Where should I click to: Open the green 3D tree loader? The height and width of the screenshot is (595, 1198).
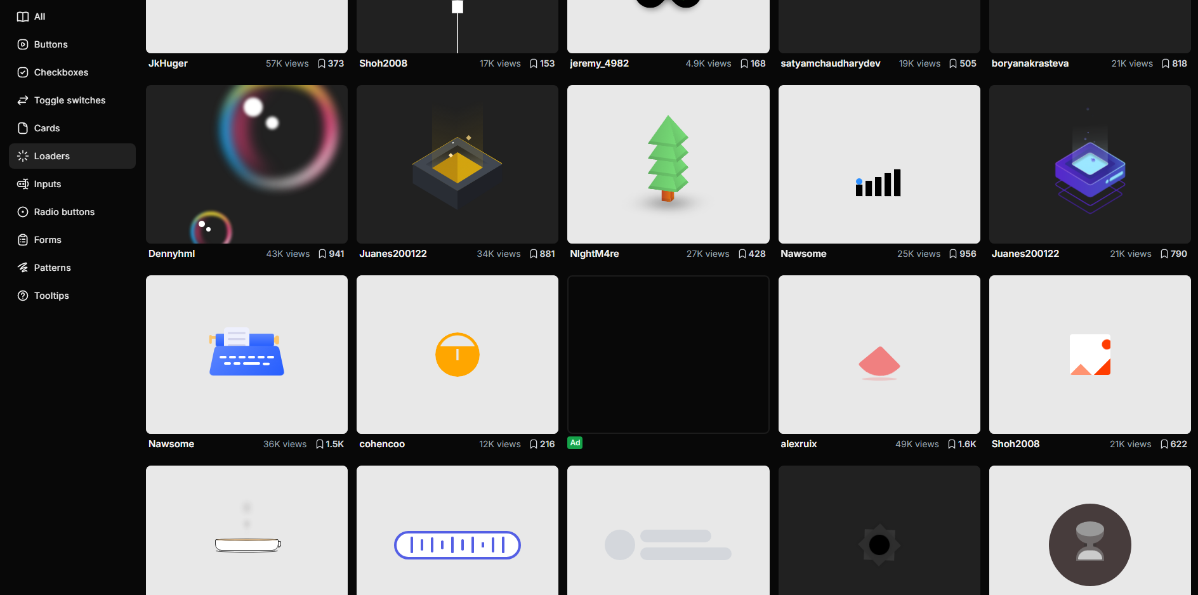tap(668, 164)
